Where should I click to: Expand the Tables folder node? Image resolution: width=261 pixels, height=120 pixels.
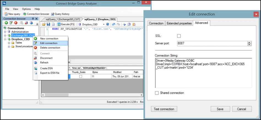pos(9,43)
